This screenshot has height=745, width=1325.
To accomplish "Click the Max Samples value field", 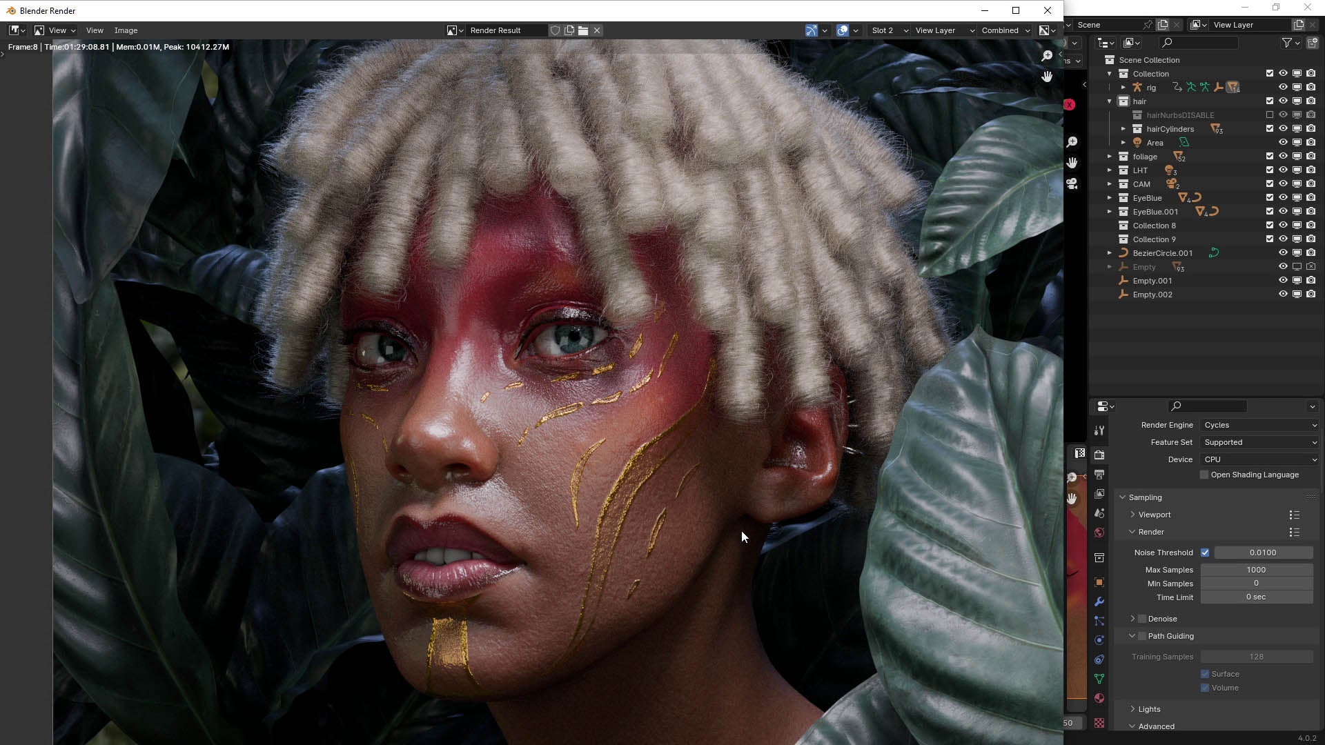I will 1256,570.
